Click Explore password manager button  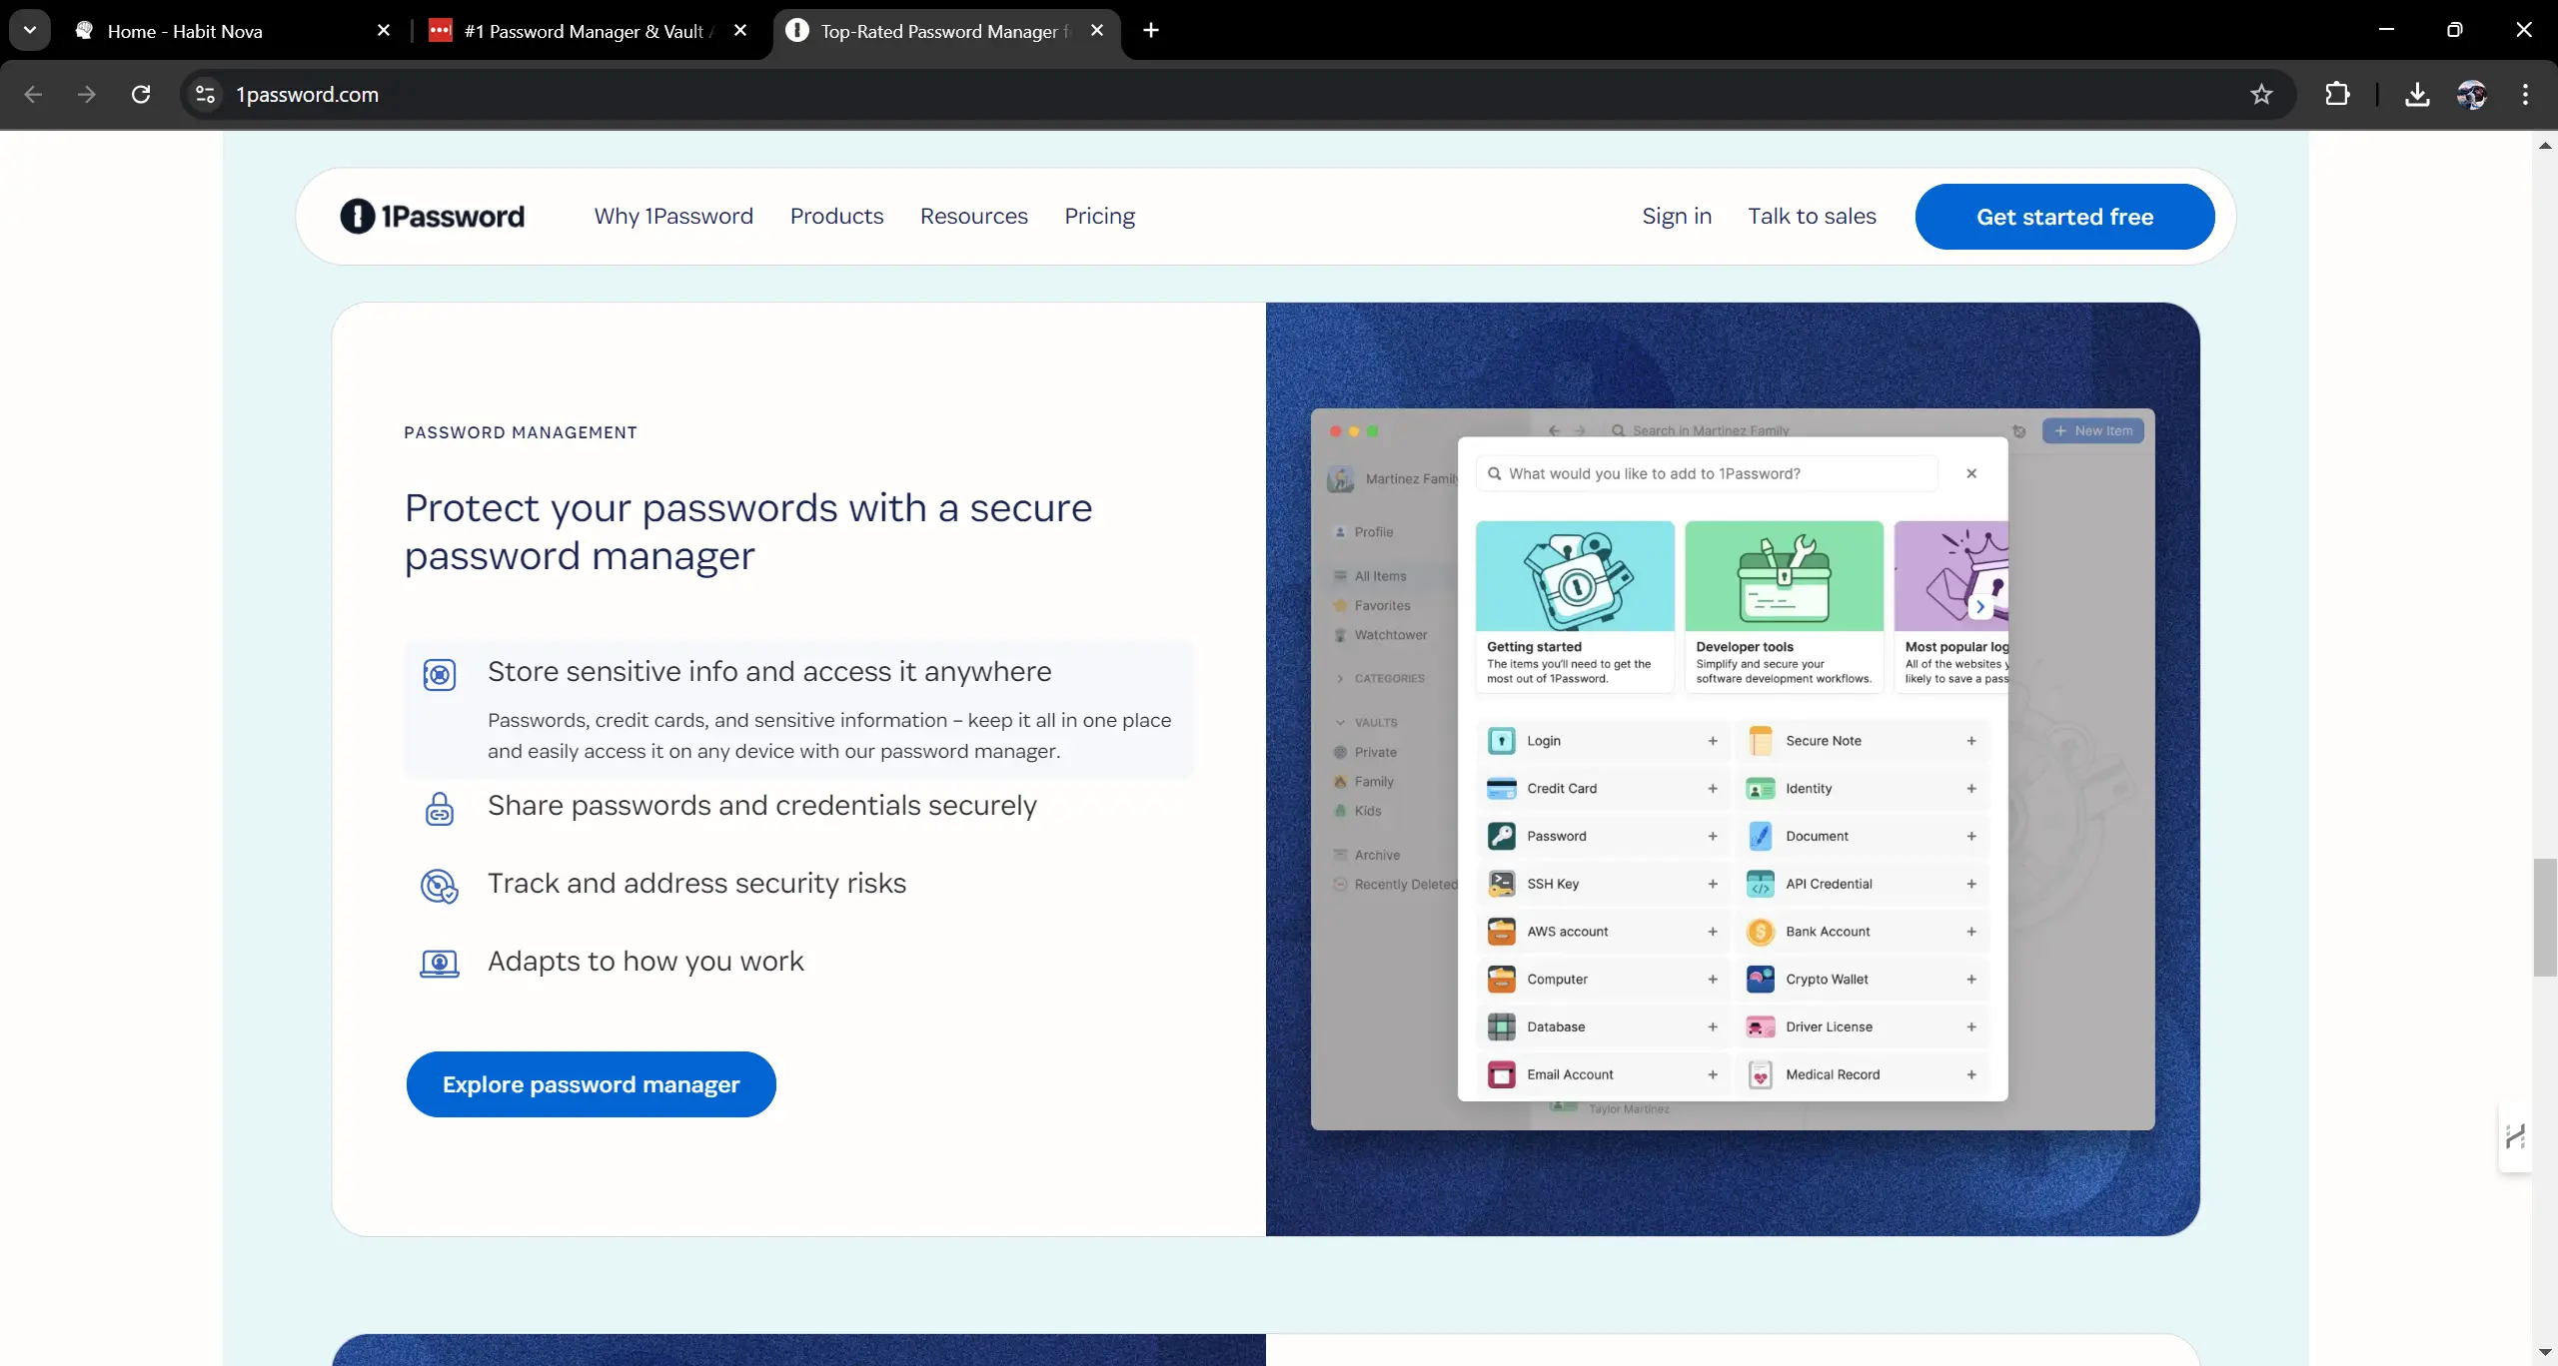click(x=591, y=1084)
